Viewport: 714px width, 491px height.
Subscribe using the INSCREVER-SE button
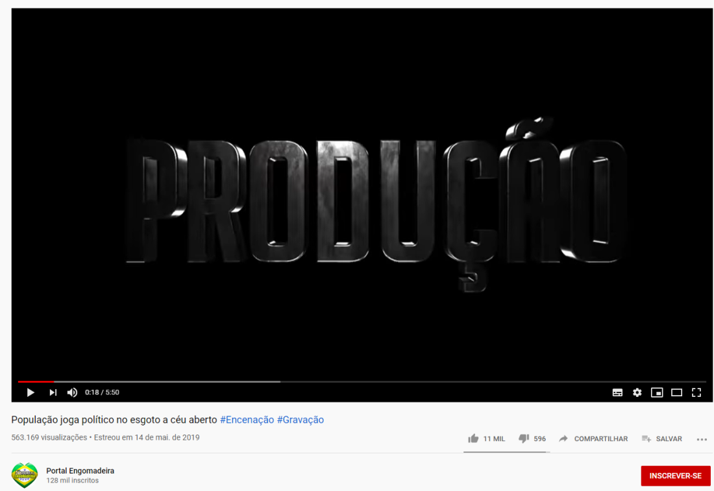click(x=675, y=475)
